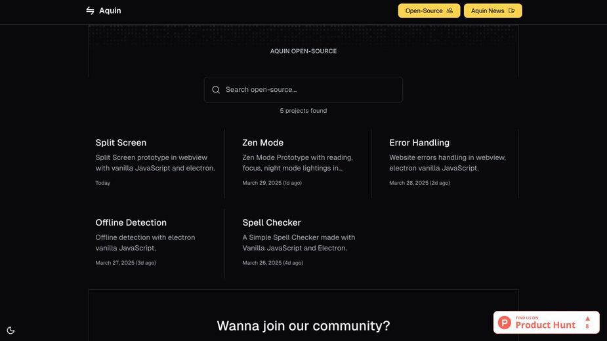Click Wanna join our community heading
Image resolution: width=607 pixels, height=341 pixels.
303,326
